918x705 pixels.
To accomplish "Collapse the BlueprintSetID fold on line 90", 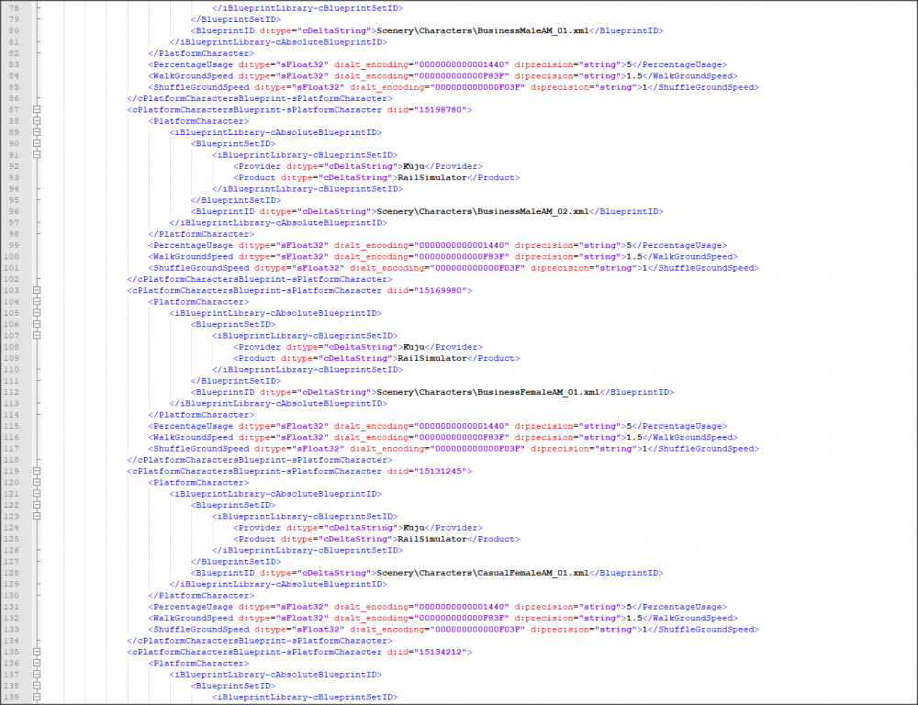I will pyautogui.click(x=37, y=144).
